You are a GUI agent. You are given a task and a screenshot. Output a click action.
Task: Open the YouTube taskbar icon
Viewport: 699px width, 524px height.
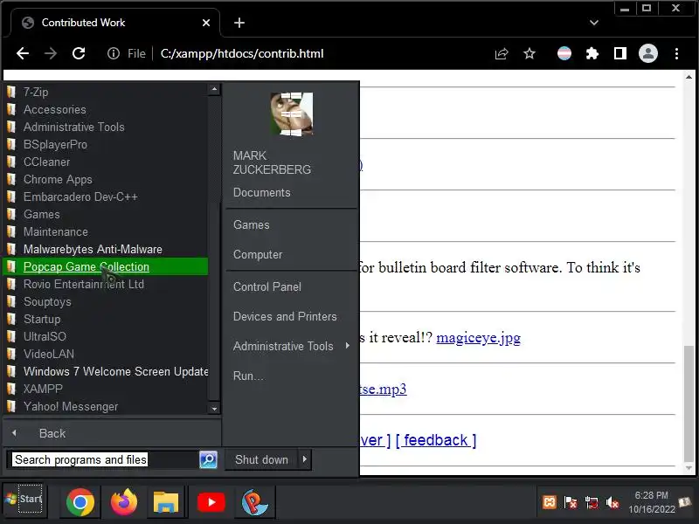(x=211, y=502)
